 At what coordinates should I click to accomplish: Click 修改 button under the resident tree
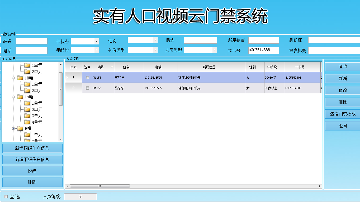click(x=32, y=171)
